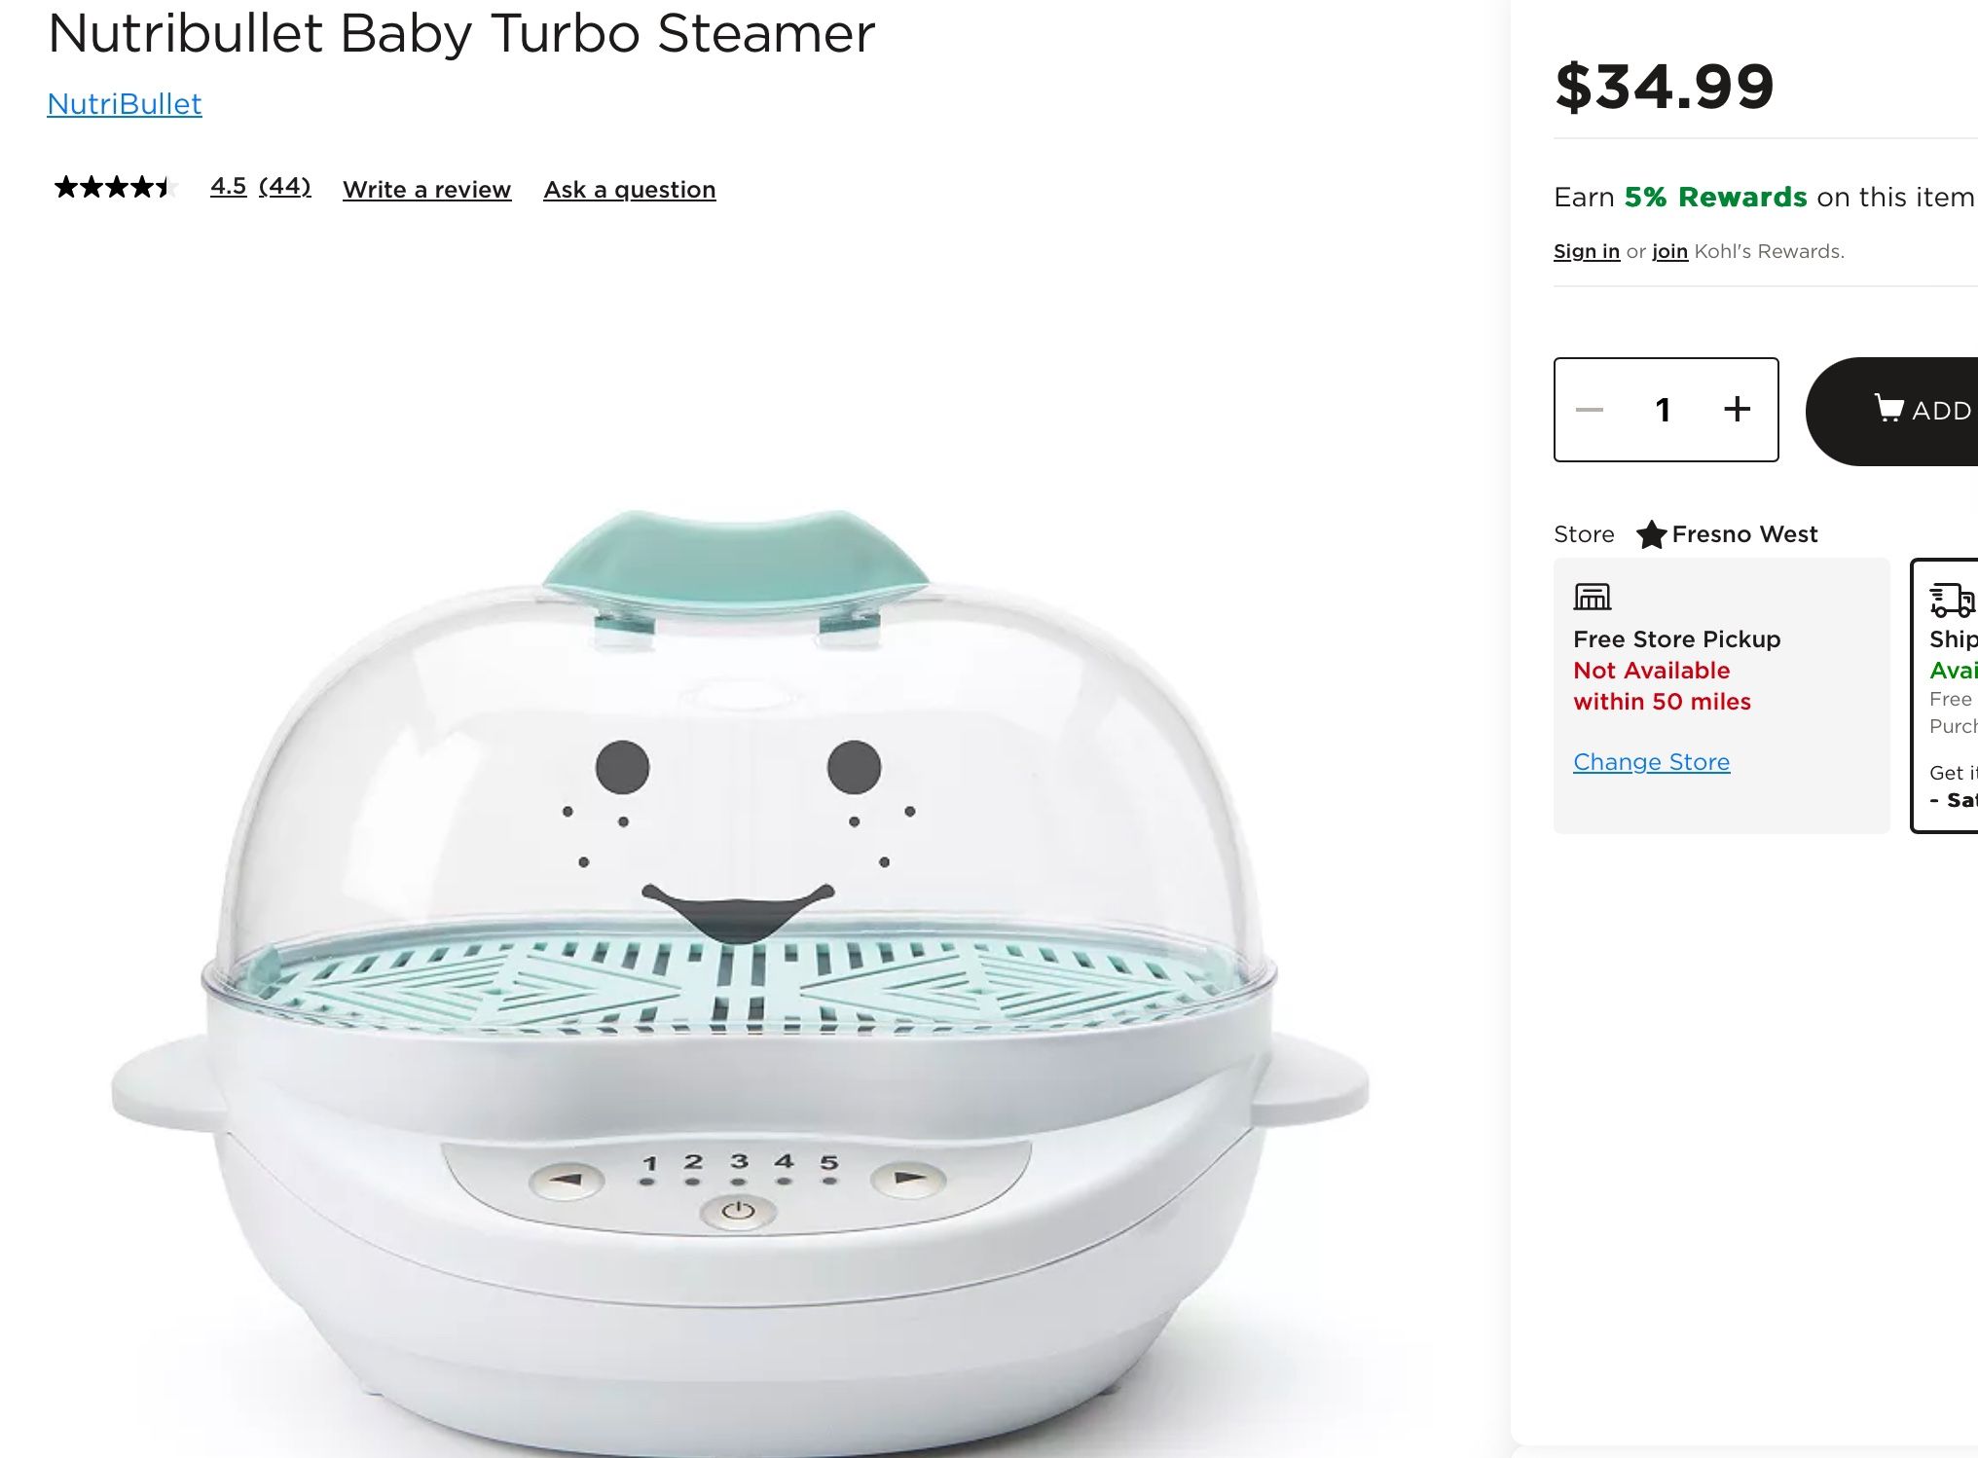Click the Nutribullet Baby Turbo Steamer title
This screenshot has height=1458, width=1978.
461,34
